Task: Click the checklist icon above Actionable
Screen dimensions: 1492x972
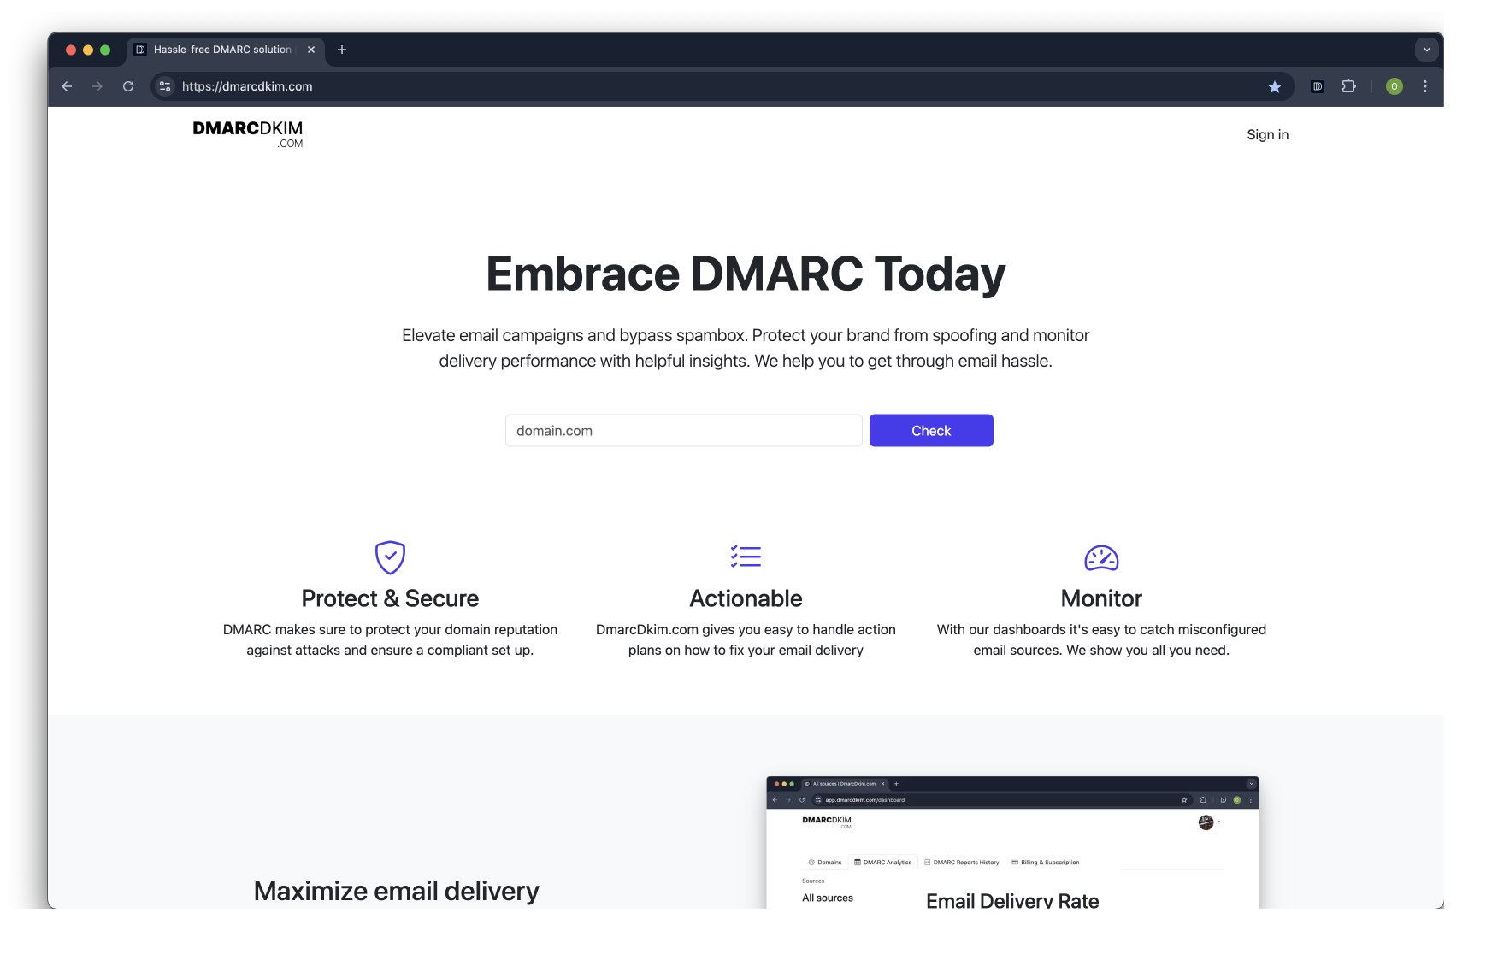Action: pos(746,557)
